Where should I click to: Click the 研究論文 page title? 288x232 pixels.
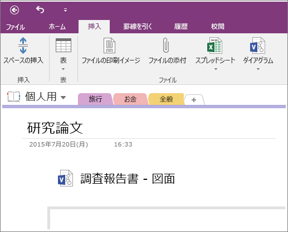pyautogui.click(x=55, y=128)
